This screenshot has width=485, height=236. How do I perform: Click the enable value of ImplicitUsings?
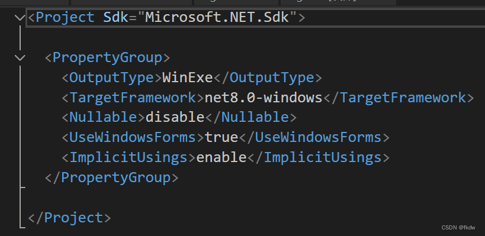click(221, 157)
